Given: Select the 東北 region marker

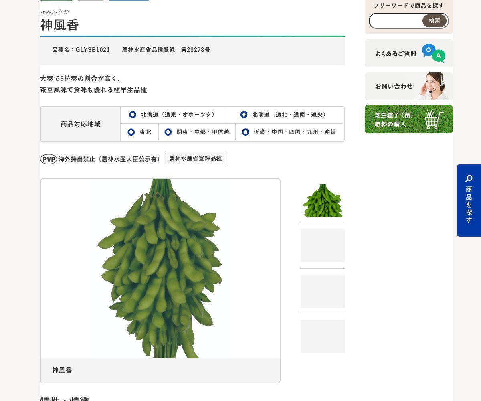Looking at the screenshot, I should 131,132.
